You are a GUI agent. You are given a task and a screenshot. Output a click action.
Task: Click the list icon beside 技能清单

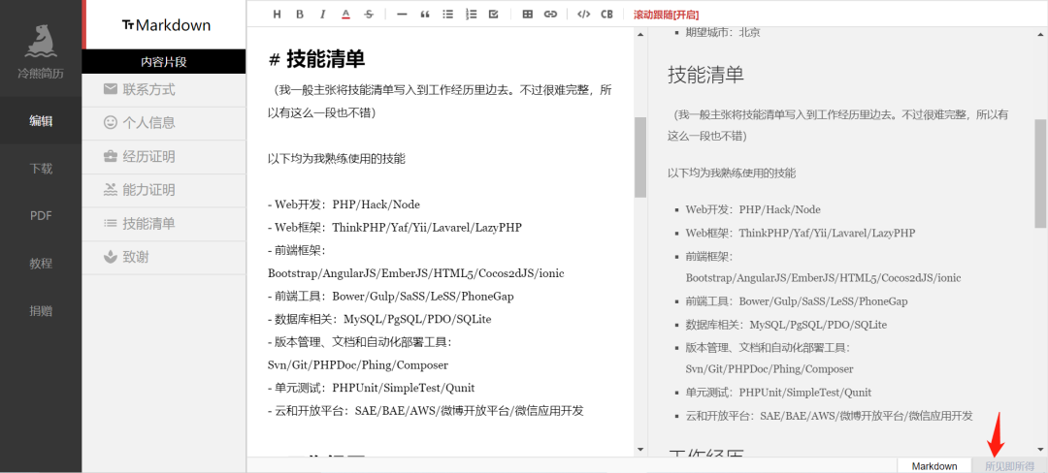click(x=111, y=224)
